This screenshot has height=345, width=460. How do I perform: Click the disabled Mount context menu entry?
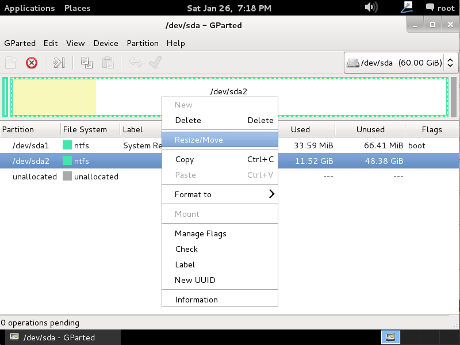point(220,214)
